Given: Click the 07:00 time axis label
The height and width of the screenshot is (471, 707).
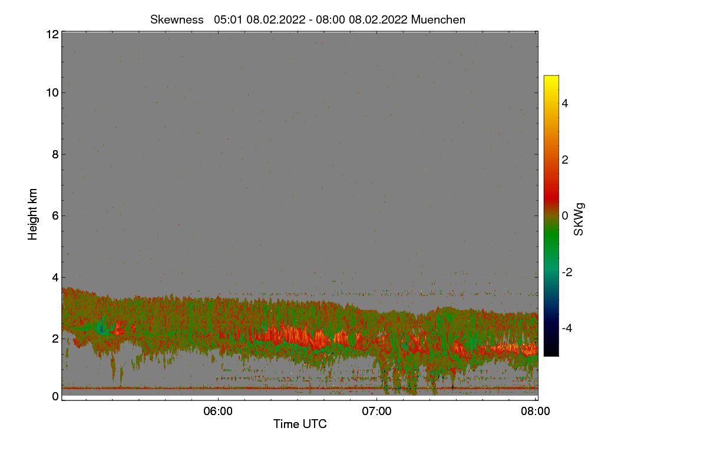Looking at the screenshot, I should point(376,412).
